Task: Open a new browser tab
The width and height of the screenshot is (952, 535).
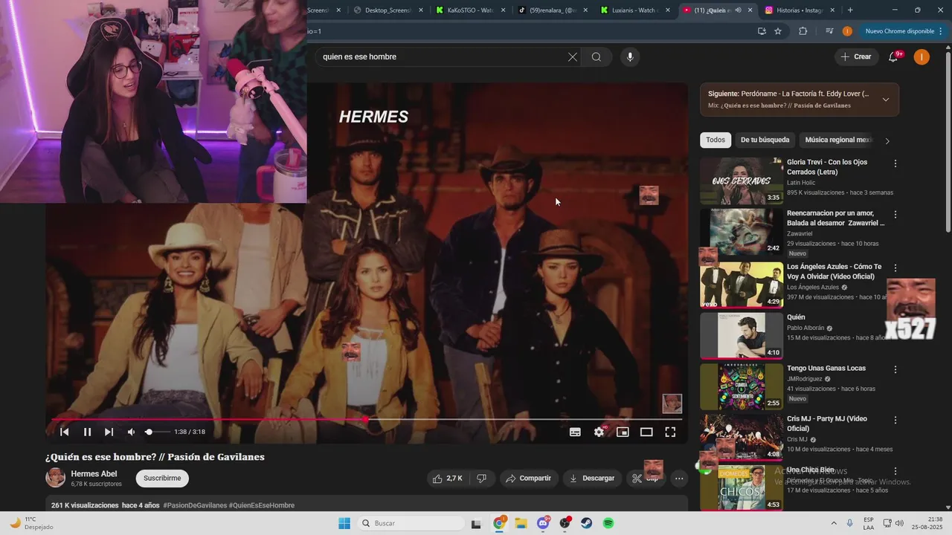Action: [850, 10]
